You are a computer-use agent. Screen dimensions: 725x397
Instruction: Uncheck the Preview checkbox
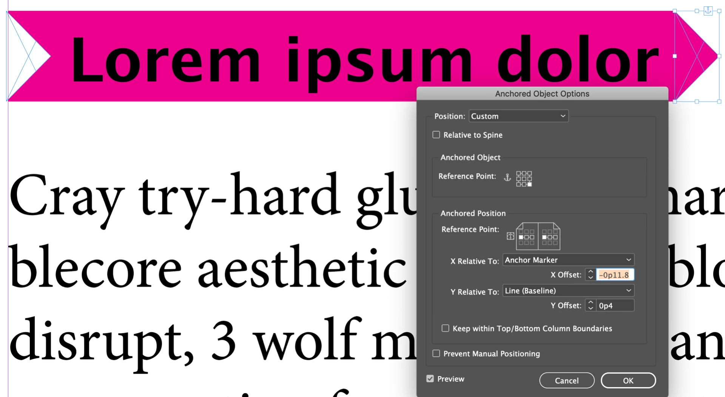[430, 378]
